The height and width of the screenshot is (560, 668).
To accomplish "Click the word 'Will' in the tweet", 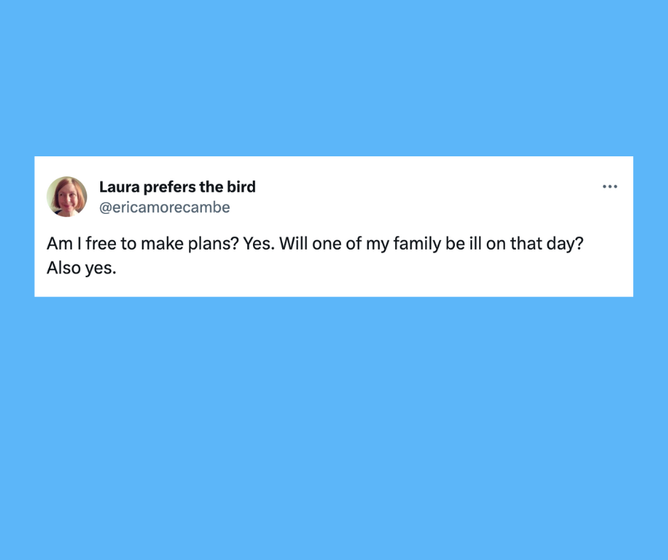I will (x=292, y=244).
